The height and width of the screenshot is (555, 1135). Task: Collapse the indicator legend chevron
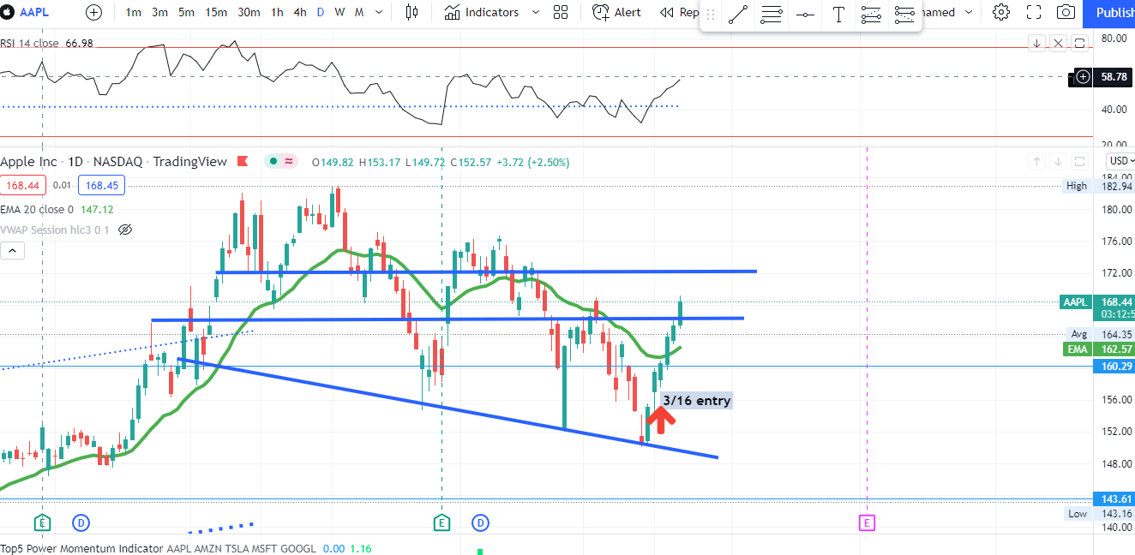point(13,251)
